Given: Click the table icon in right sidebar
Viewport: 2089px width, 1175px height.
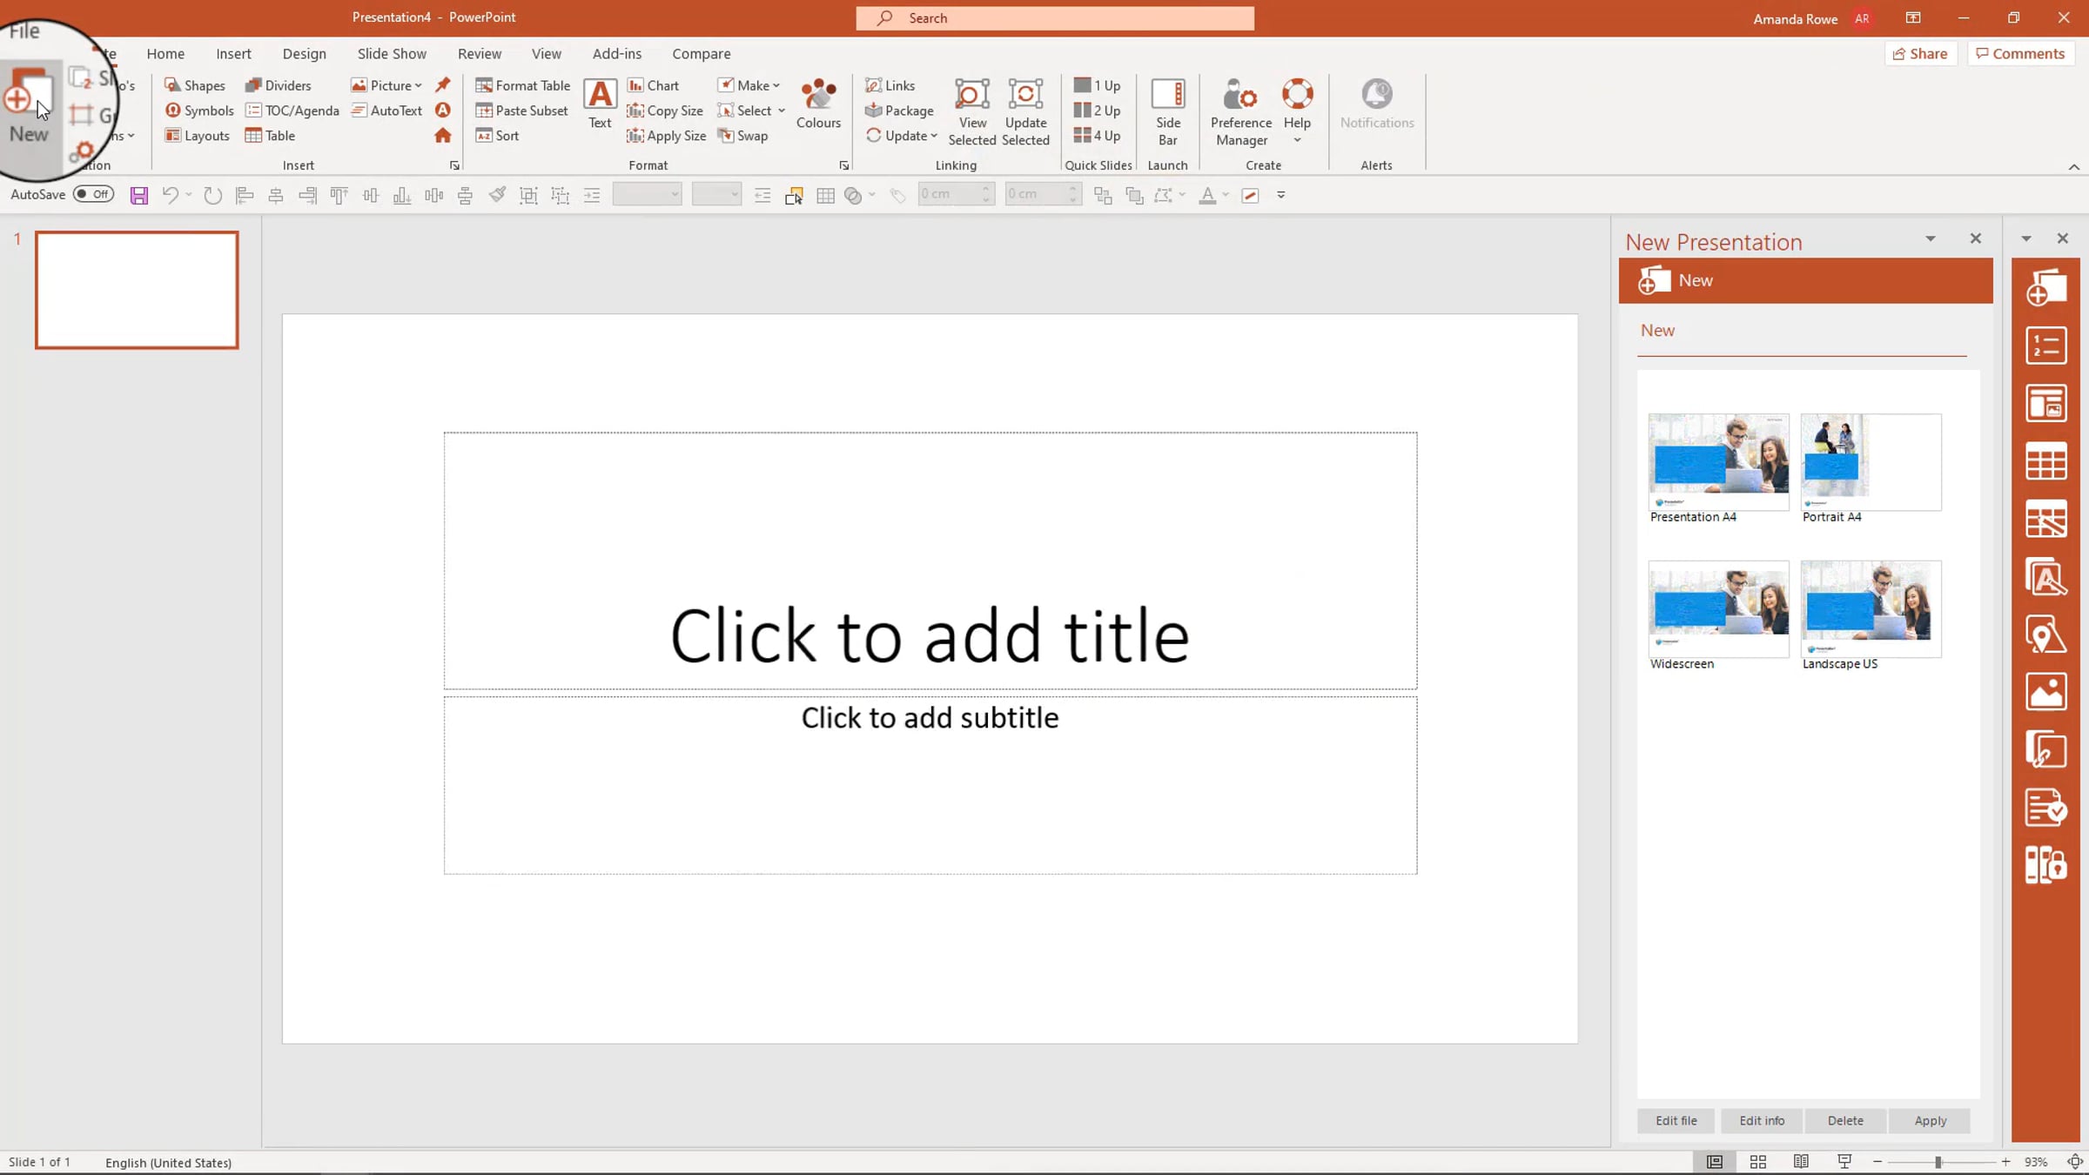Looking at the screenshot, I should click(2045, 461).
